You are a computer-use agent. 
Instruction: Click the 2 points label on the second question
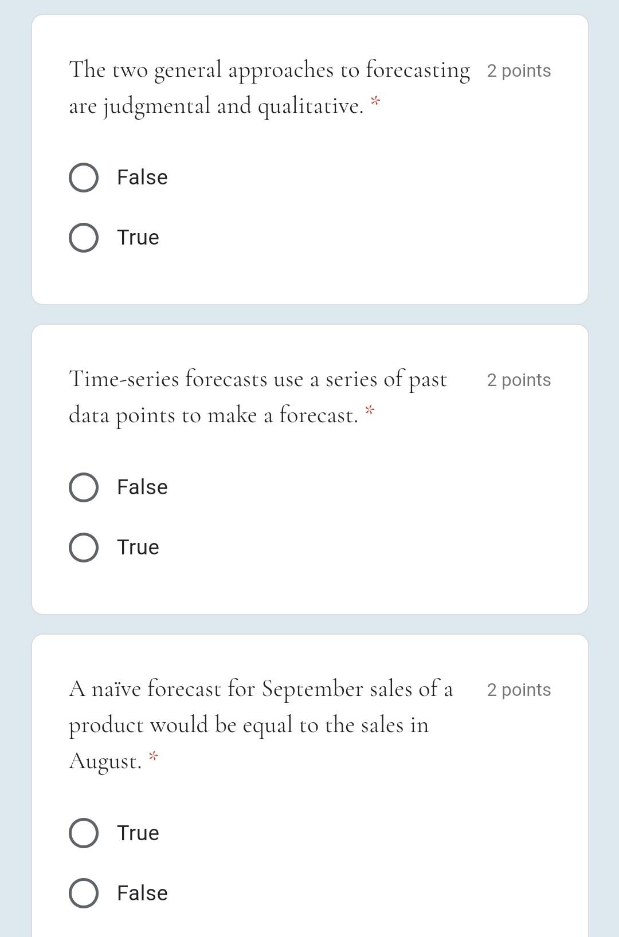[519, 380]
